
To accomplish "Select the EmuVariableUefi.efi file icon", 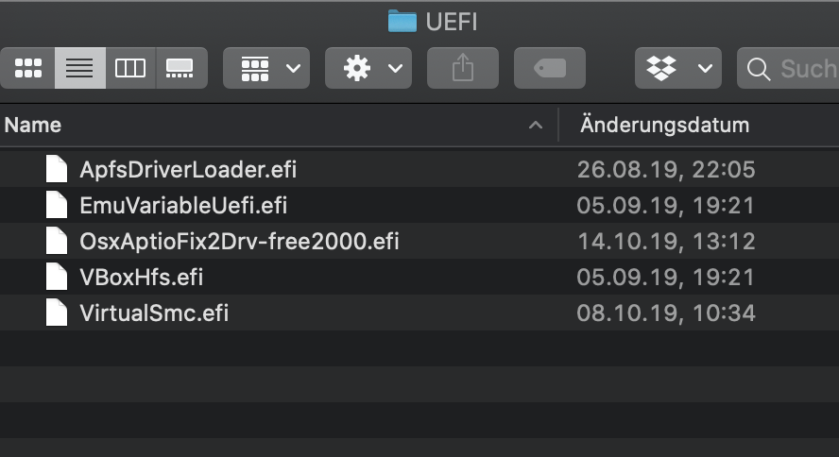I will point(58,205).
